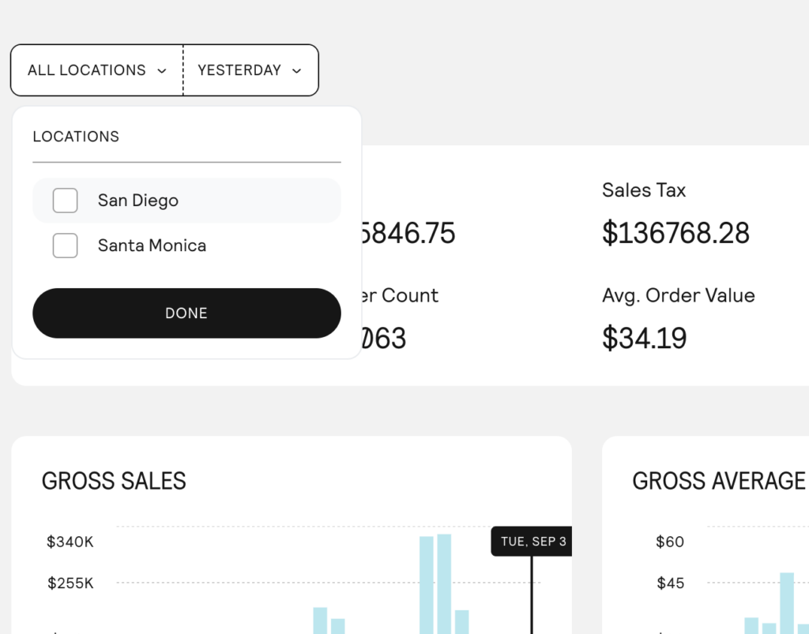Click the TUE, SEP 3 chart tooltip

pos(532,542)
